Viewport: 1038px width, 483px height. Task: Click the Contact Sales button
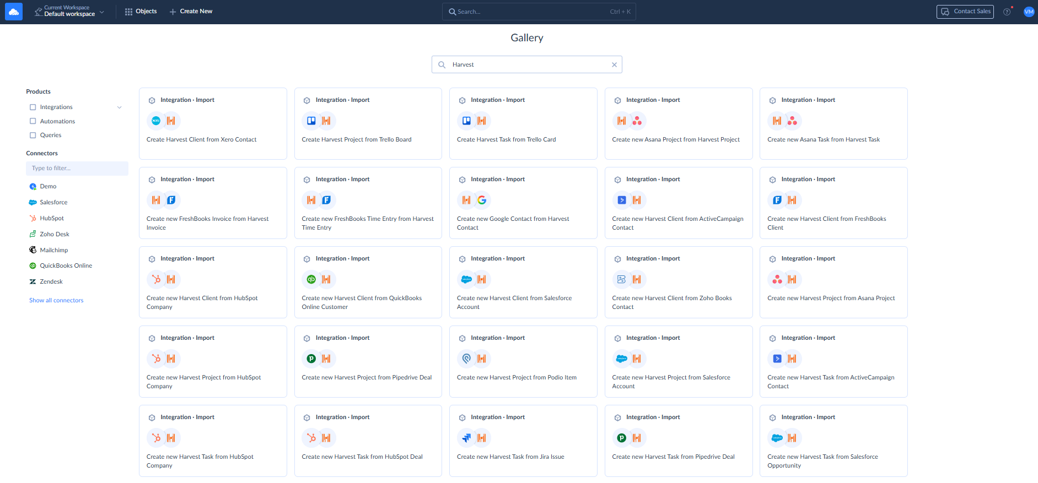point(965,12)
